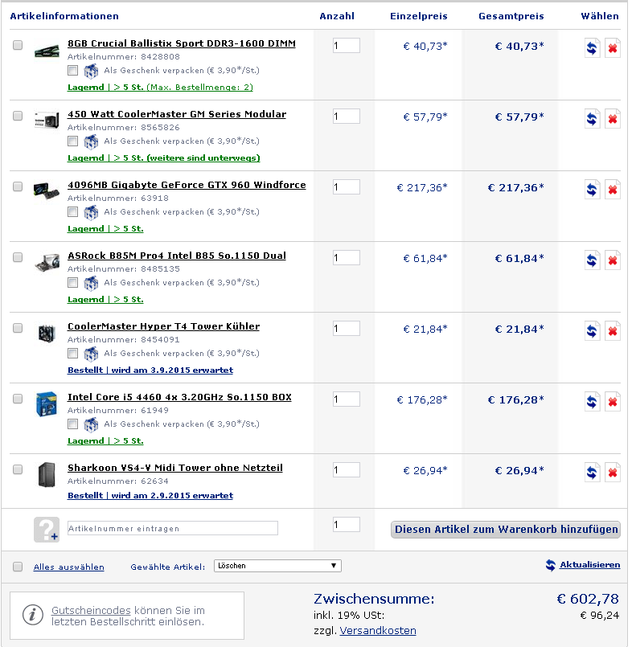Refresh quantity for the CoolerMaster 450 Watt PSU
The width and height of the screenshot is (632, 647).
[x=592, y=119]
